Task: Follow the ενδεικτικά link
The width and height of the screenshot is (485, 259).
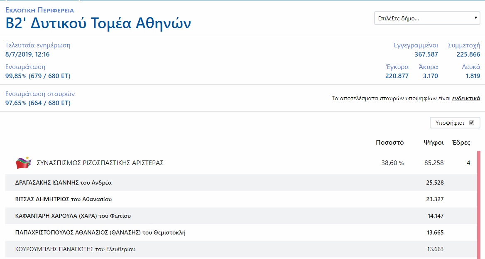Action: click(466, 99)
